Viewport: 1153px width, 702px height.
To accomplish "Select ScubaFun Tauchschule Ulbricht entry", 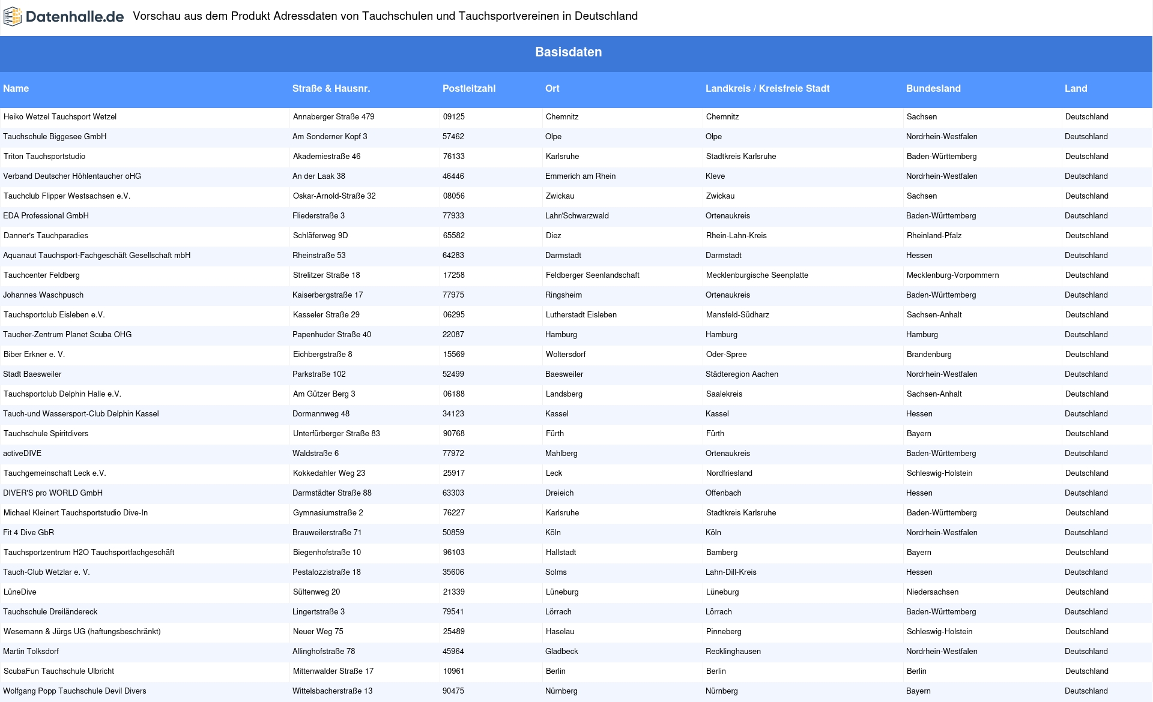I will [59, 671].
